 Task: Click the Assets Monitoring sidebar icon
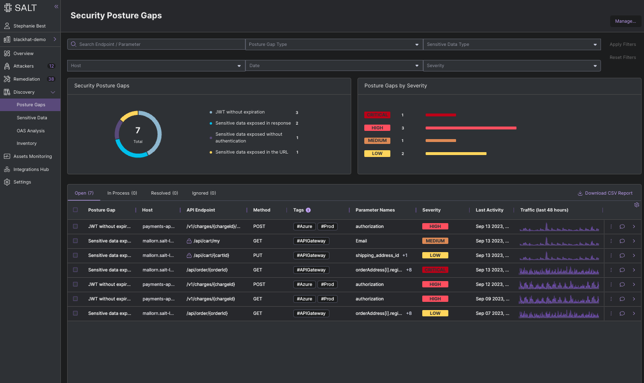coord(7,156)
